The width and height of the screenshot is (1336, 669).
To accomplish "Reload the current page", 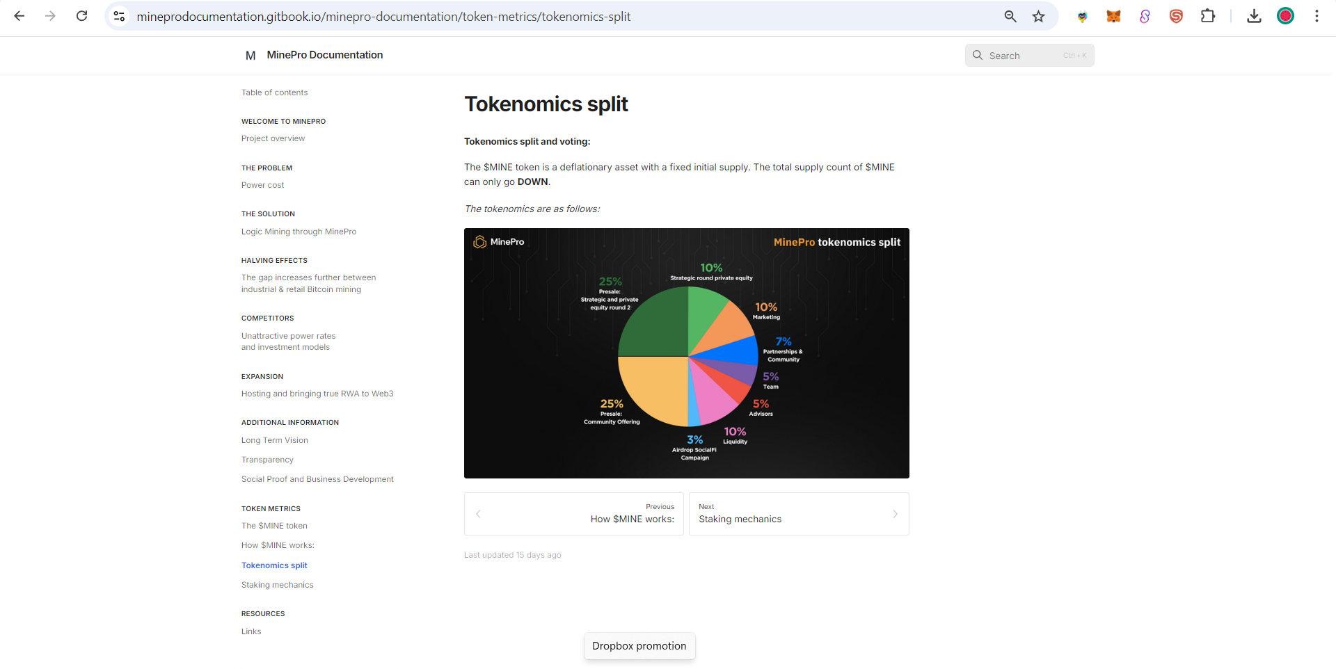I will [81, 16].
